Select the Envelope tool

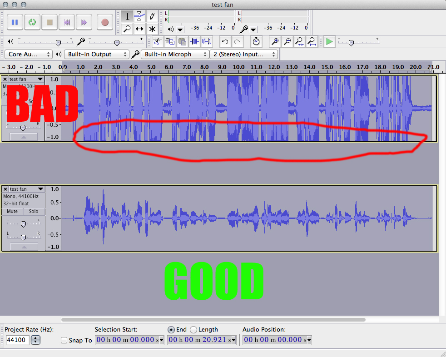(139, 16)
